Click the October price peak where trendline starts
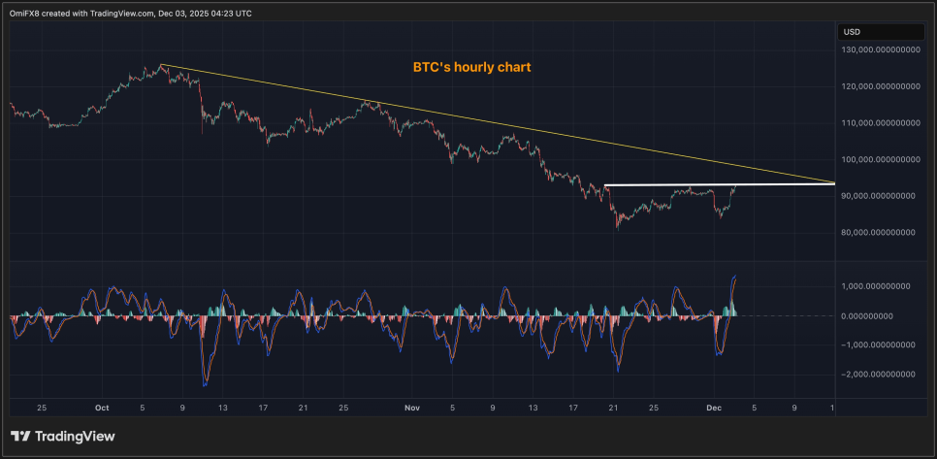 (x=161, y=65)
